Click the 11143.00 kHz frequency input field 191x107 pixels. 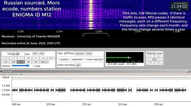tap(13, 54)
